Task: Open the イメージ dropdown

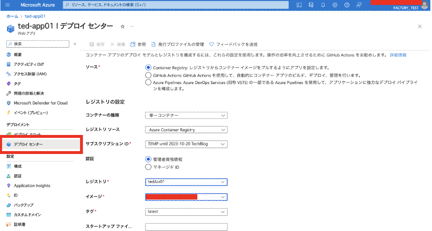Action: coord(186,197)
